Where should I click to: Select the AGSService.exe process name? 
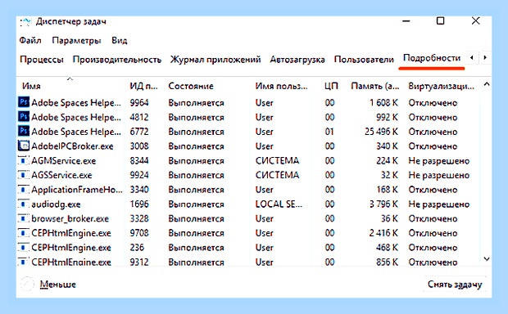click(61, 175)
